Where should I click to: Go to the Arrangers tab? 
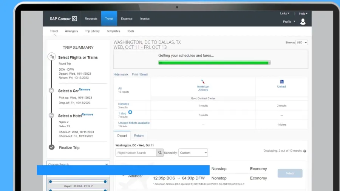click(x=71, y=31)
